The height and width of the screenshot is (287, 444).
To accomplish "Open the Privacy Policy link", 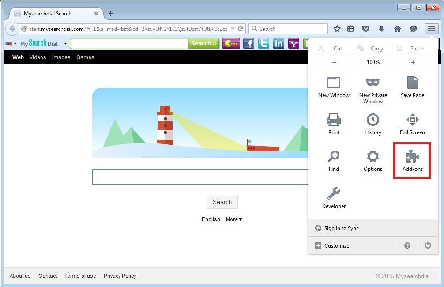I will tap(120, 276).
